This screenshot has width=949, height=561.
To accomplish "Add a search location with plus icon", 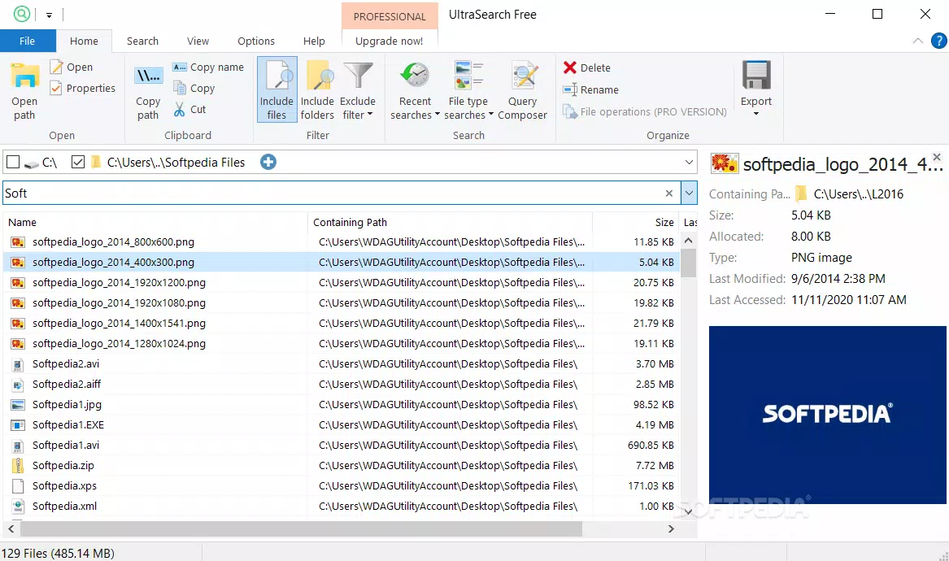I will pyautogui.click(x=268, y=162).
